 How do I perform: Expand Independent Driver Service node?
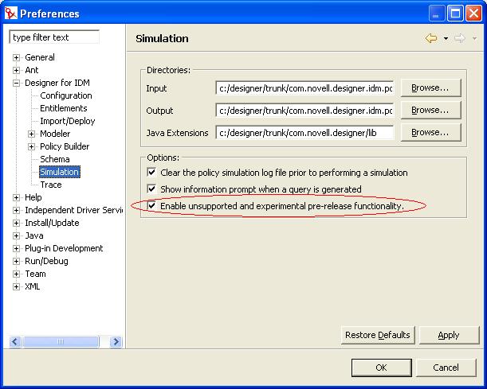(x=16, y=210)
